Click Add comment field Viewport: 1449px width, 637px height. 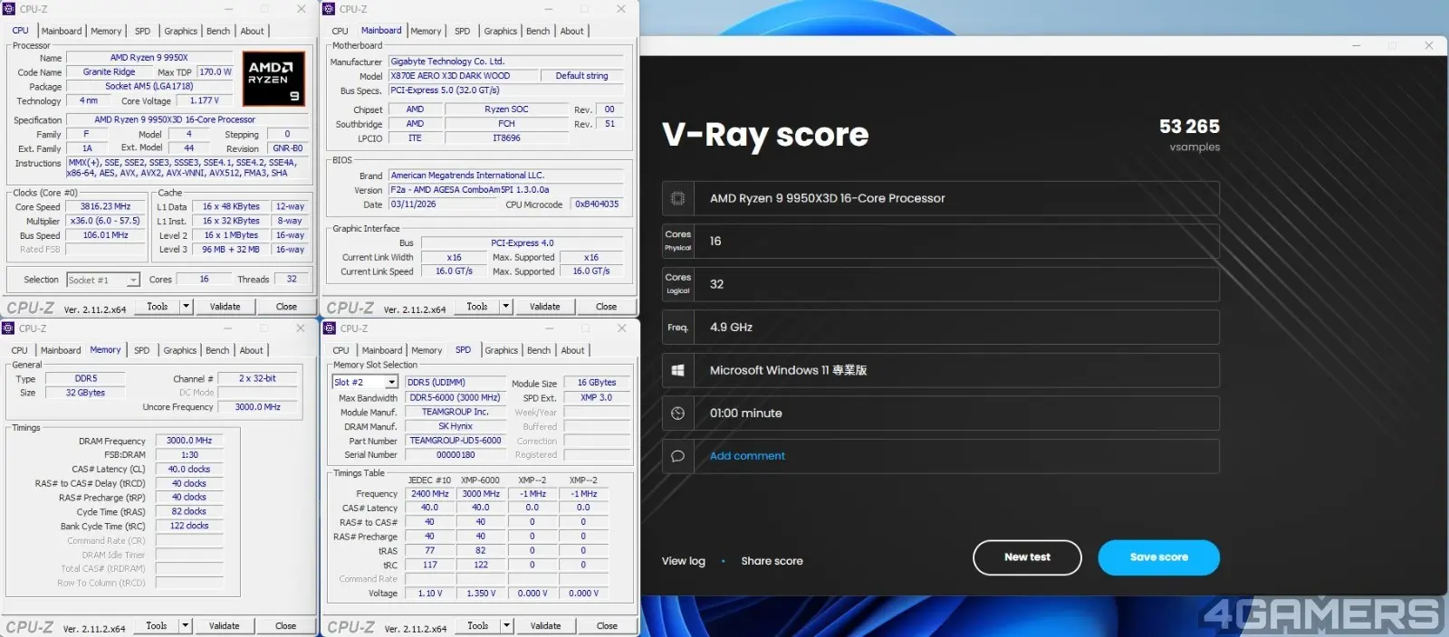click(x=956, y=456)
